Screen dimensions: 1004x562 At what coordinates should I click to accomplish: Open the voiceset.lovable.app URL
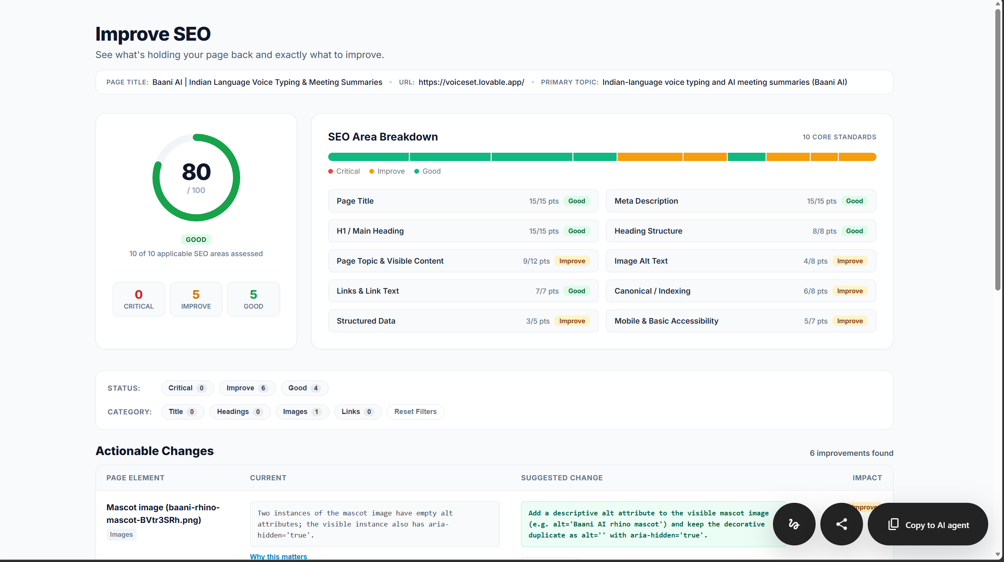click(x=471, y=82)
